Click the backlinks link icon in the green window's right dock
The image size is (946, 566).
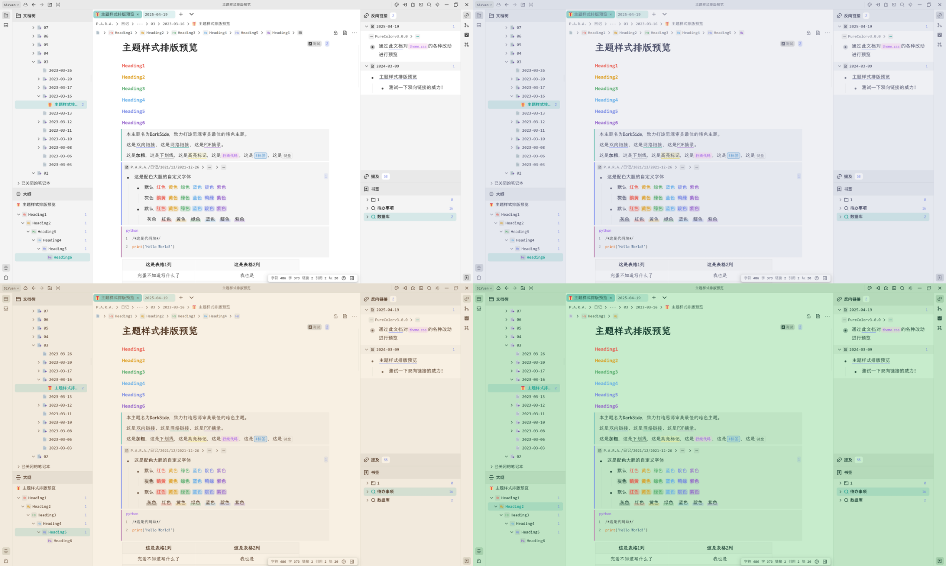pyautogui.click(x=939, y=299)
